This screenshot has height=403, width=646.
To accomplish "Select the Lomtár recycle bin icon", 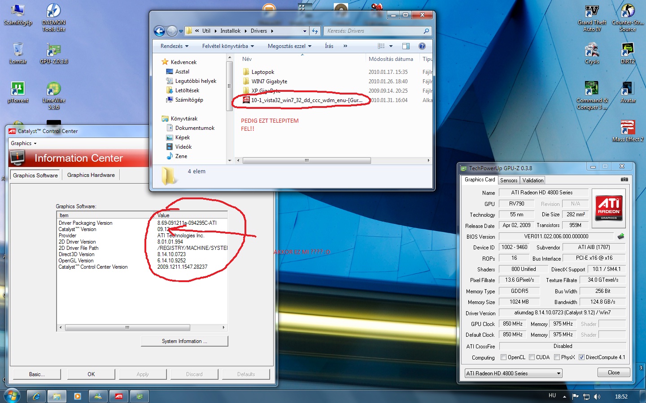I will [18, 53].
